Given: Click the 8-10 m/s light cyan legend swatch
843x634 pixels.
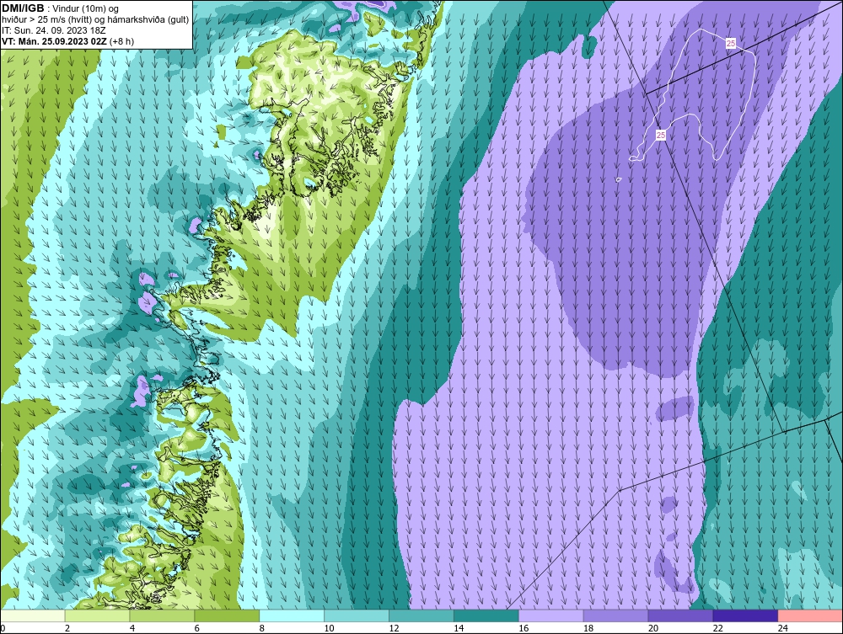Looking at the screenshot, I should [x=292, y=615].
